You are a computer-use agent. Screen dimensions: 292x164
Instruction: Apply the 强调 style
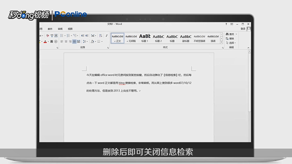tap(213, 38)
